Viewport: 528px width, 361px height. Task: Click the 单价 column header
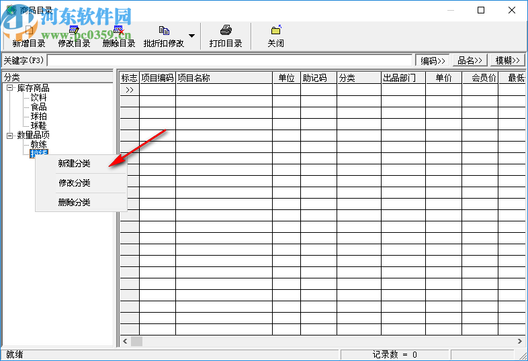tap(443, 78)
